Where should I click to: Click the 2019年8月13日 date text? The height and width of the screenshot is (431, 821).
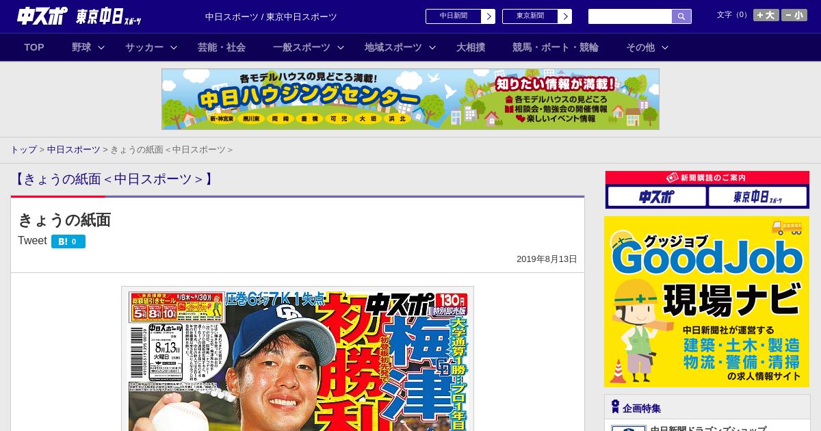pos(547,259)
